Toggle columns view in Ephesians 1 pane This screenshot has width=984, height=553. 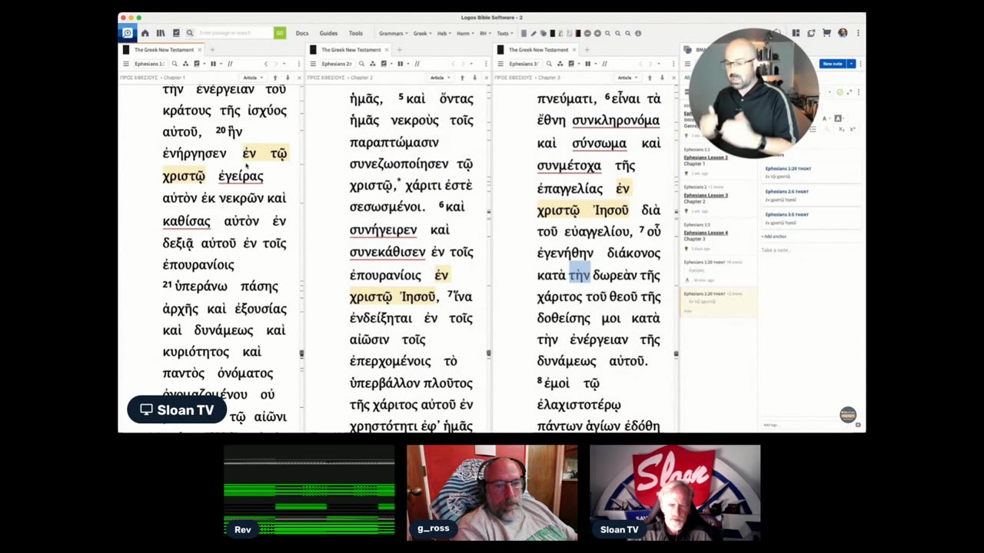pyautogui.click(x=214, y=64)
